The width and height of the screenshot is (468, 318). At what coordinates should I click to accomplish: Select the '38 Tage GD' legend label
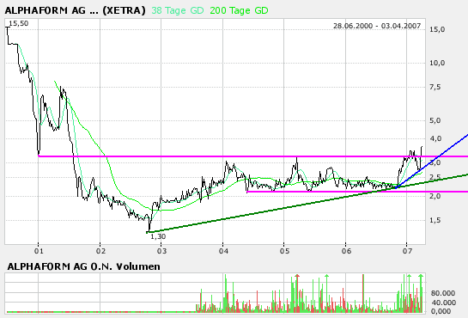tap(178, 11)
